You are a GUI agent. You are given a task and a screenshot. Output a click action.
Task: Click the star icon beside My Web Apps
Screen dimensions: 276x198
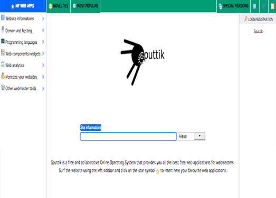pyautogui.click(x=13, y=6)
